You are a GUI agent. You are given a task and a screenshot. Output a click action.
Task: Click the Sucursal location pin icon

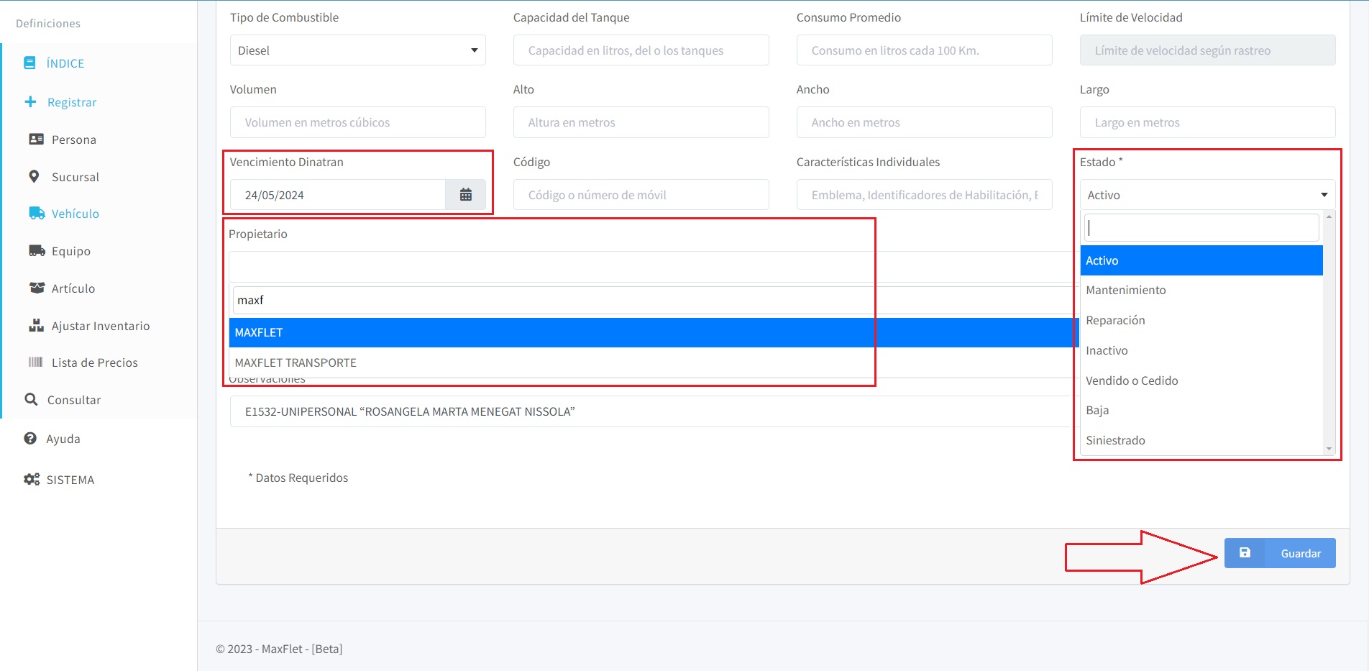click(x=34, y=177)
